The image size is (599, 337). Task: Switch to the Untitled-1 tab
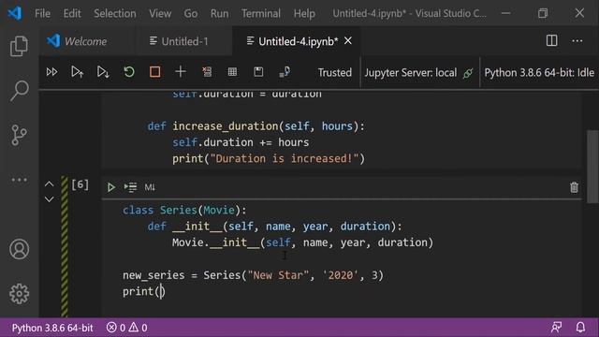184,41
